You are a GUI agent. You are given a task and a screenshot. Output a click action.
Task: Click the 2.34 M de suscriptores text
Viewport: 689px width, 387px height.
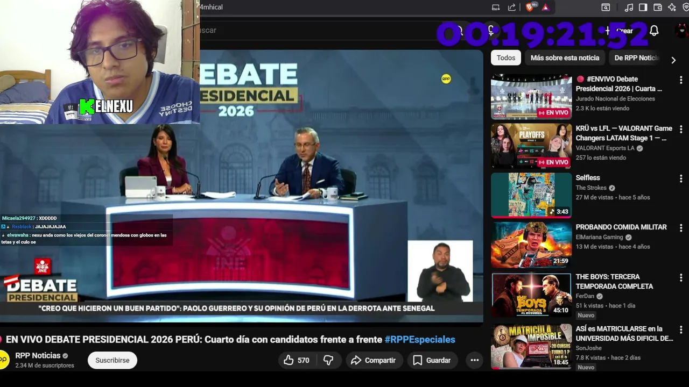click(x=45, y=365)
